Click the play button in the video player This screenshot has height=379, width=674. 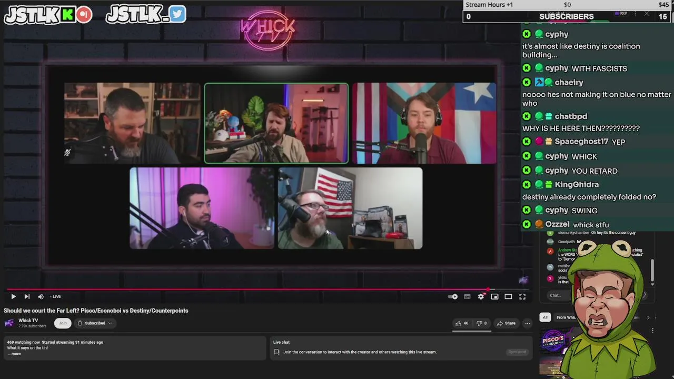tap(13, 297)
